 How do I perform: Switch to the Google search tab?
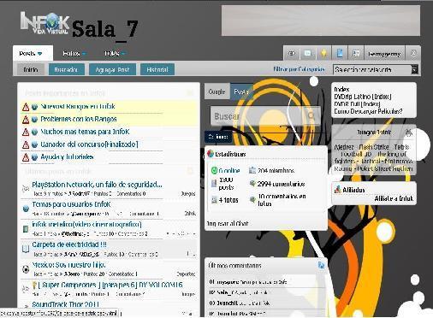[216, 91]
